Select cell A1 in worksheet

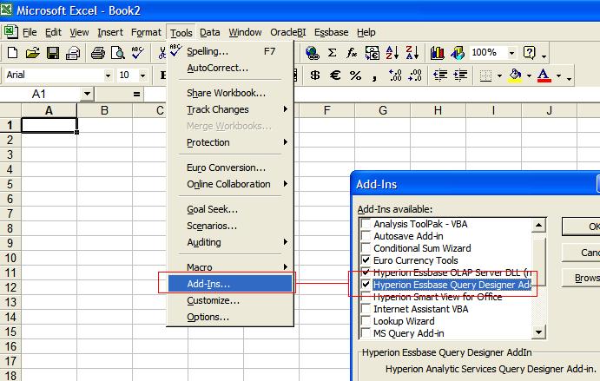49,125
